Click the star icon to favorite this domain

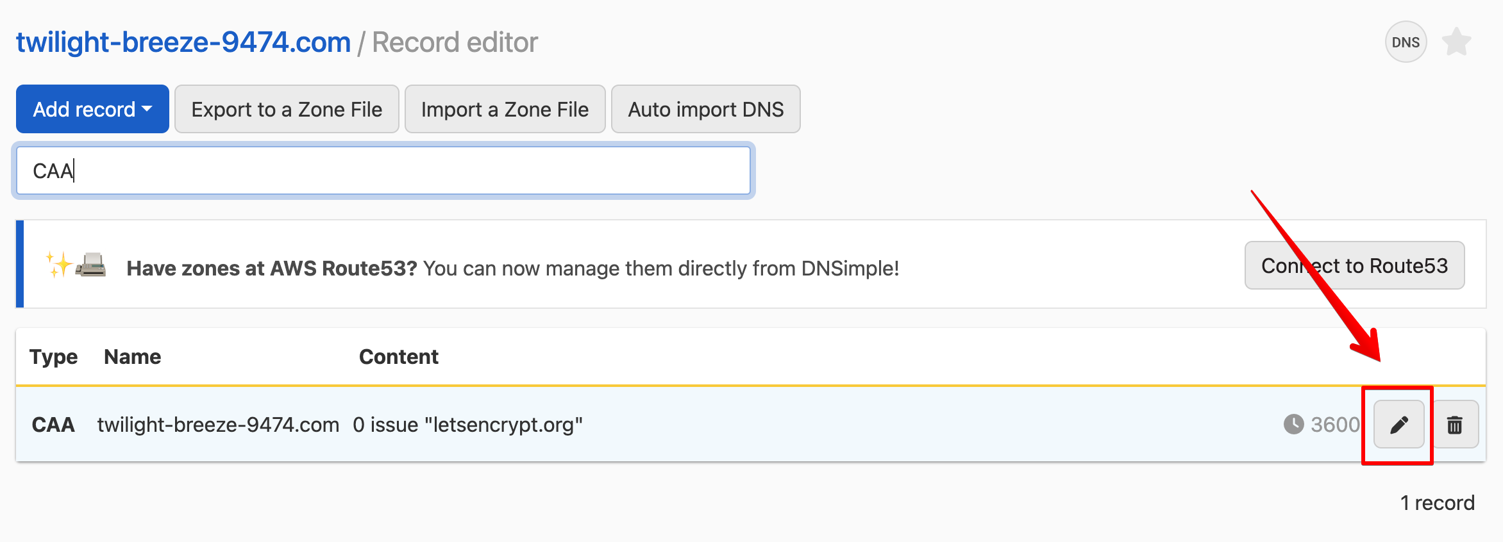tap(1457, 41)
